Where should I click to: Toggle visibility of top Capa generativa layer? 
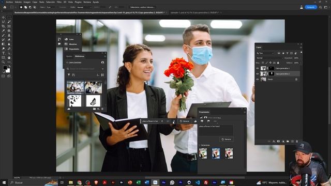[x=258, y=68]
